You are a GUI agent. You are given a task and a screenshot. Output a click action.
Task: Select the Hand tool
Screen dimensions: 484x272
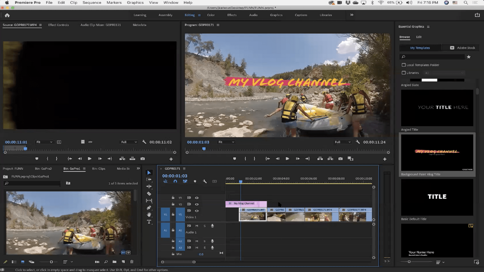[x=149, y=215]
